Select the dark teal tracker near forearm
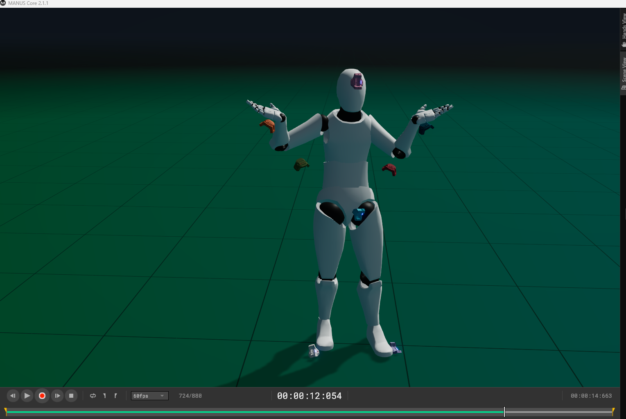This screenshot has width=626, height=419. pyautogui.click(x=425, y=128)
